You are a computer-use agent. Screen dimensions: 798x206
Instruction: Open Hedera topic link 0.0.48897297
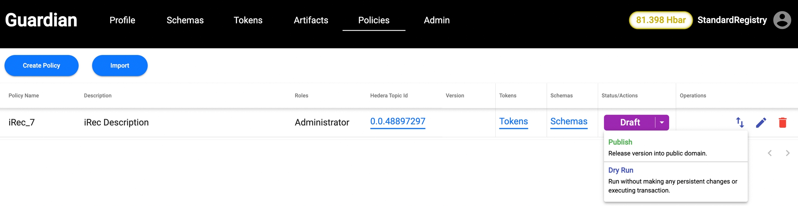tap(398, 122)
